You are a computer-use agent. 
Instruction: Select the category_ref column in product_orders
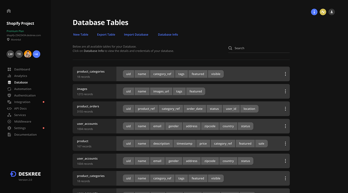pos(170,109)
